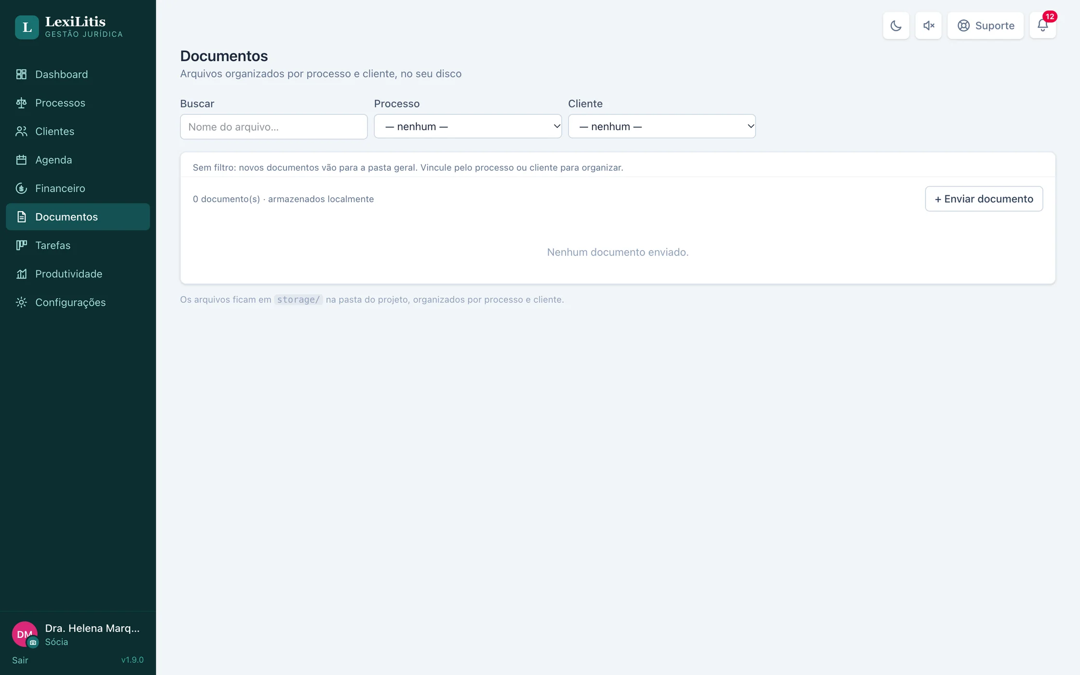Click the v1.9.0 version label
Viewport: 1080px width, 675px height.
[x=132, y=660]
